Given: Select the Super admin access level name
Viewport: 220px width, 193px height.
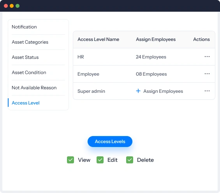Looking at the screenshot, I should (91, 91).
